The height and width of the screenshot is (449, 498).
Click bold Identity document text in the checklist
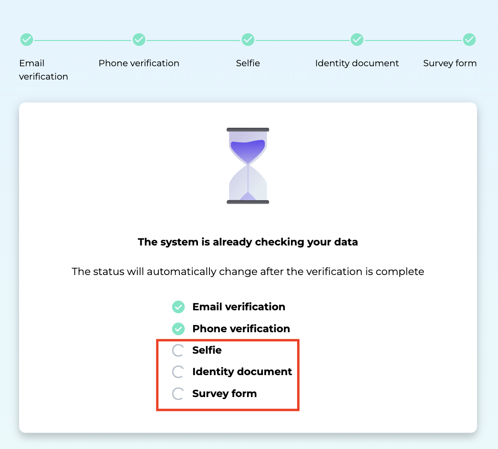click(242, 372)
